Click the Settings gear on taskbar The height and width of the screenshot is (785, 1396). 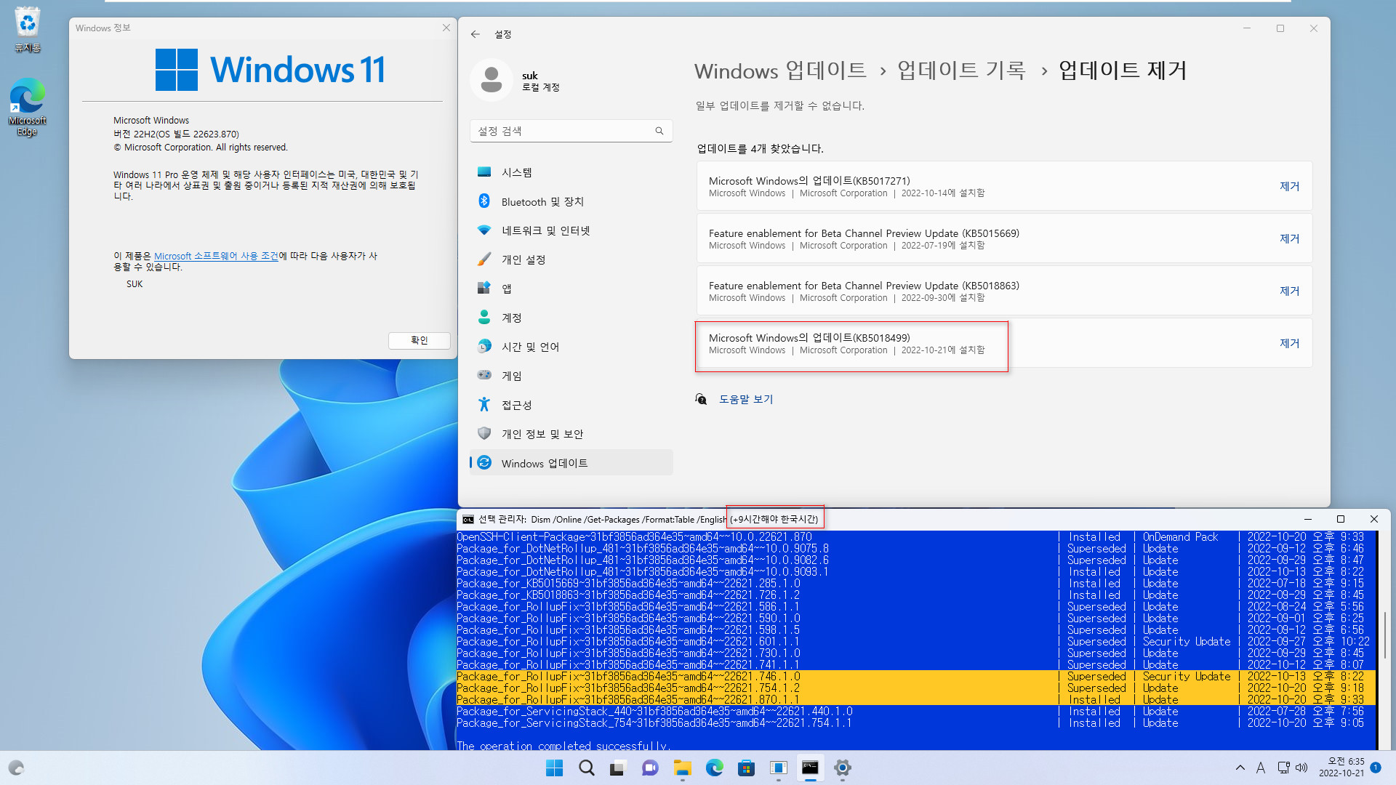pos(842,768)
